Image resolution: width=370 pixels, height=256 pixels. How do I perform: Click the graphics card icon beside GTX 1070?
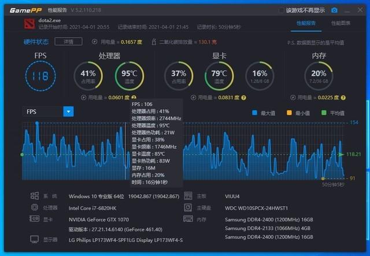(35, 219)
